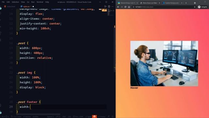Click the browser forward arrow

tap(122, 7)
